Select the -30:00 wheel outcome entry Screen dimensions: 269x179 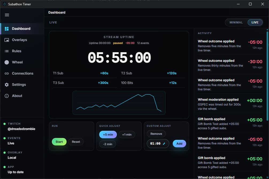pyautogui.click(x=230, y=65)
